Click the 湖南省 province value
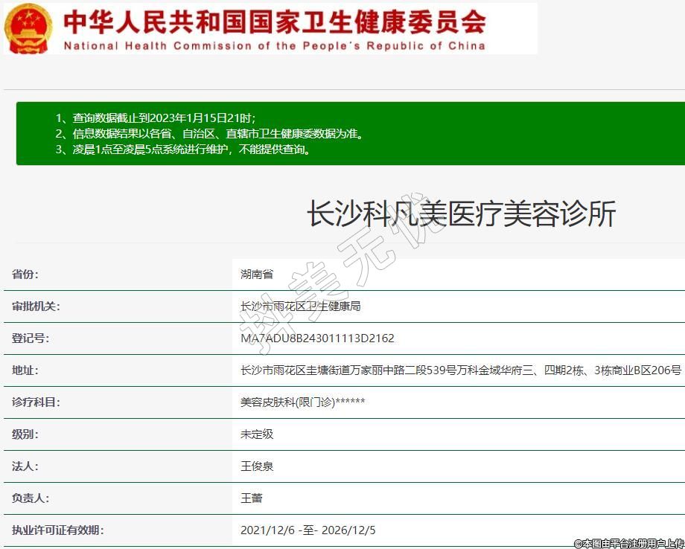This screenshot has height=549, width=685. coord(257,274)
